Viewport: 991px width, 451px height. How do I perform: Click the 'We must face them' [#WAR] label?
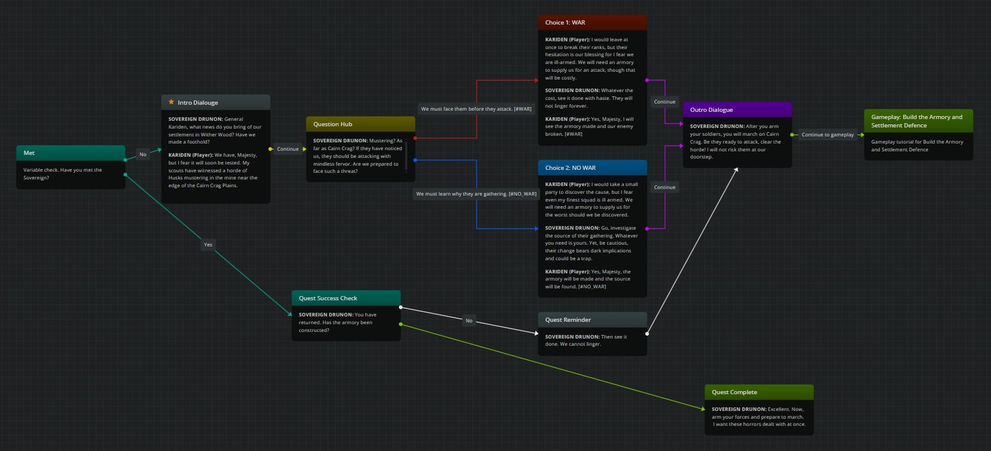476,109
